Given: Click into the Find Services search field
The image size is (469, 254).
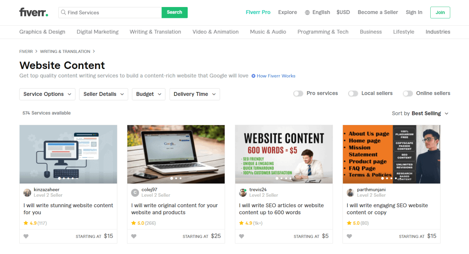Looking at the screenshot, I should [x=110, y=12].
